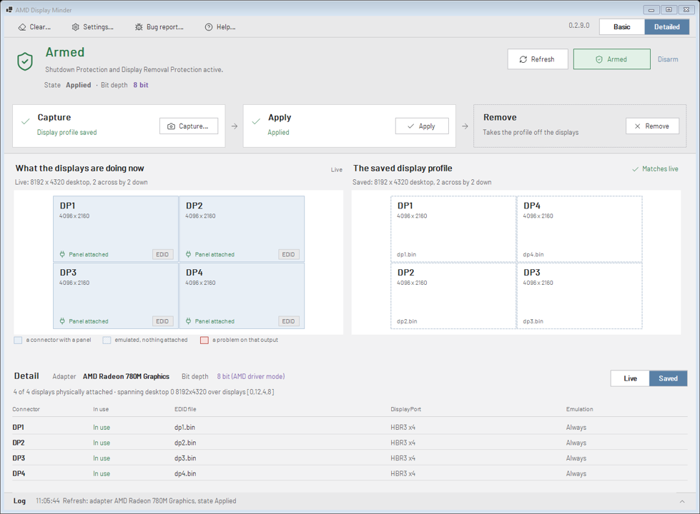Click dp3.bin in the detail table
Screen dimensions: 700x514
[x=184, y=458]
